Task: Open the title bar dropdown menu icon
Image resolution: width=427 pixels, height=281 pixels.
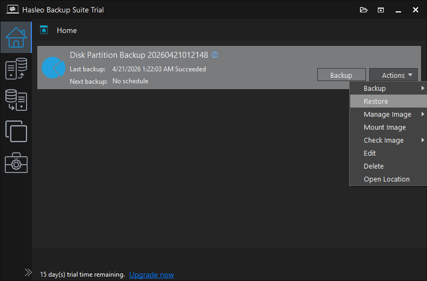Action: 381,10
